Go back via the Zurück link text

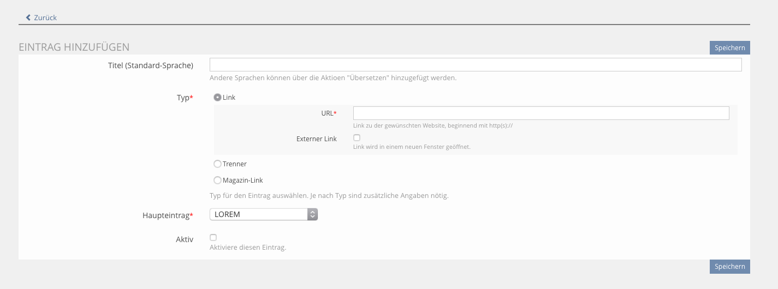click(45, 17)
